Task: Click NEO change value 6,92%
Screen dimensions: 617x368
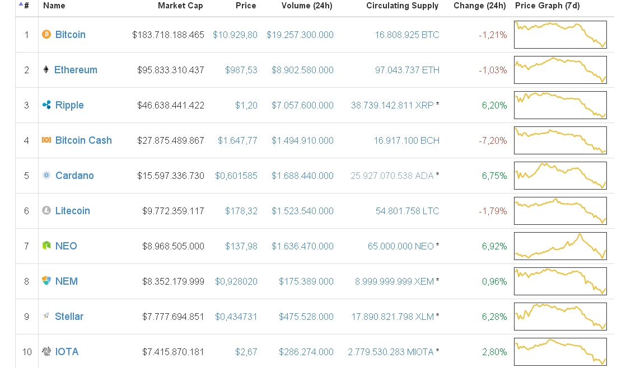Action: [494, 247]
